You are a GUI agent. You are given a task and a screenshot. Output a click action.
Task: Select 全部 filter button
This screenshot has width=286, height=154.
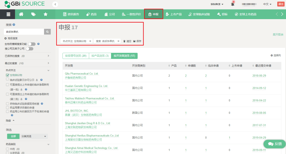click(x=13, y=136)
